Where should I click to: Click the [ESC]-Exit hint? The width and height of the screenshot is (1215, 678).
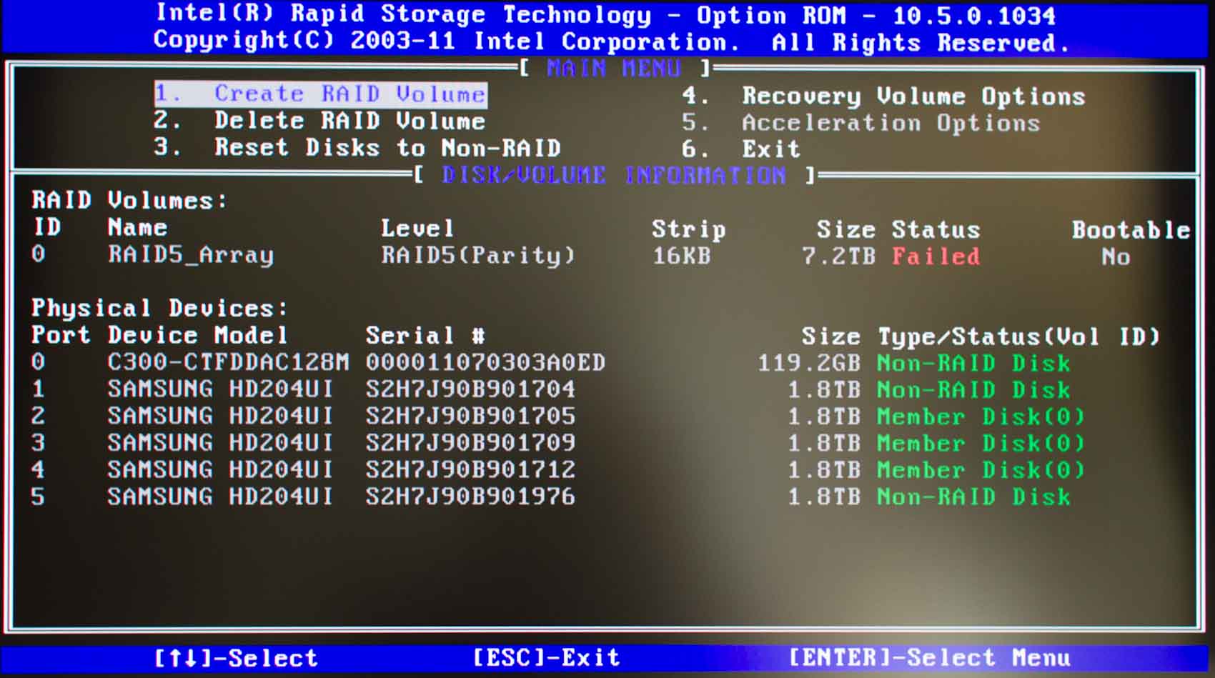(x=546, y=657)
